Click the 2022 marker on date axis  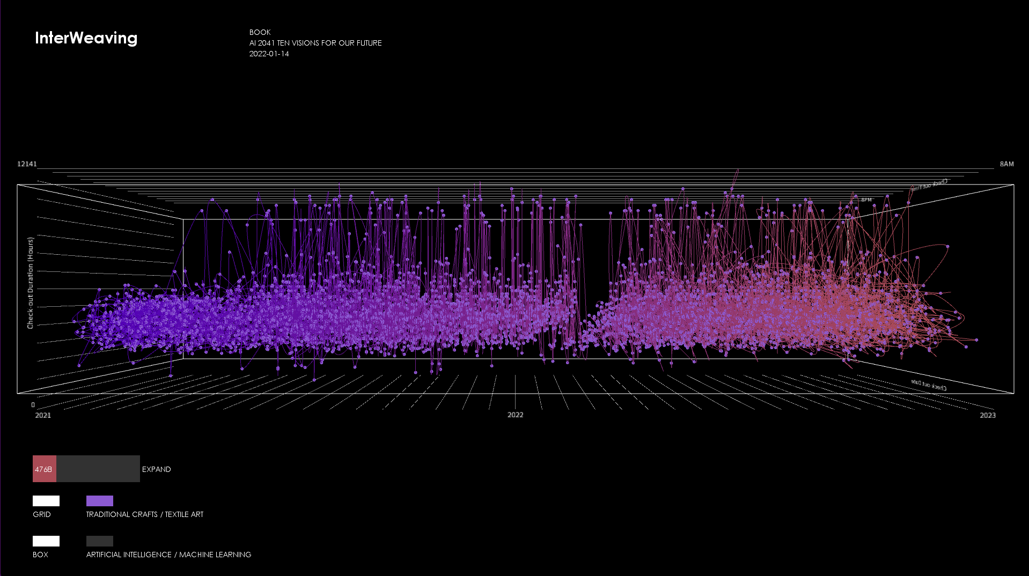[x=515, y=415]
